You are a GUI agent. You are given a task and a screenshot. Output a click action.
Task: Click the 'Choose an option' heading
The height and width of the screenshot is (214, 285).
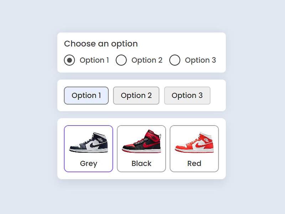tap(101, 44)
